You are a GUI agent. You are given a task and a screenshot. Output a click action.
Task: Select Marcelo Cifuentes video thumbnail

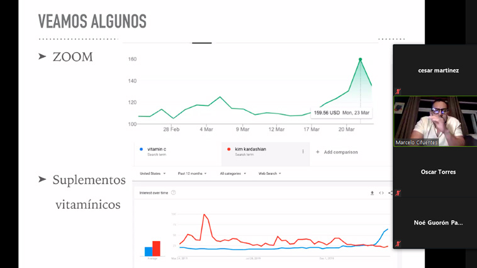coord(435,121)
